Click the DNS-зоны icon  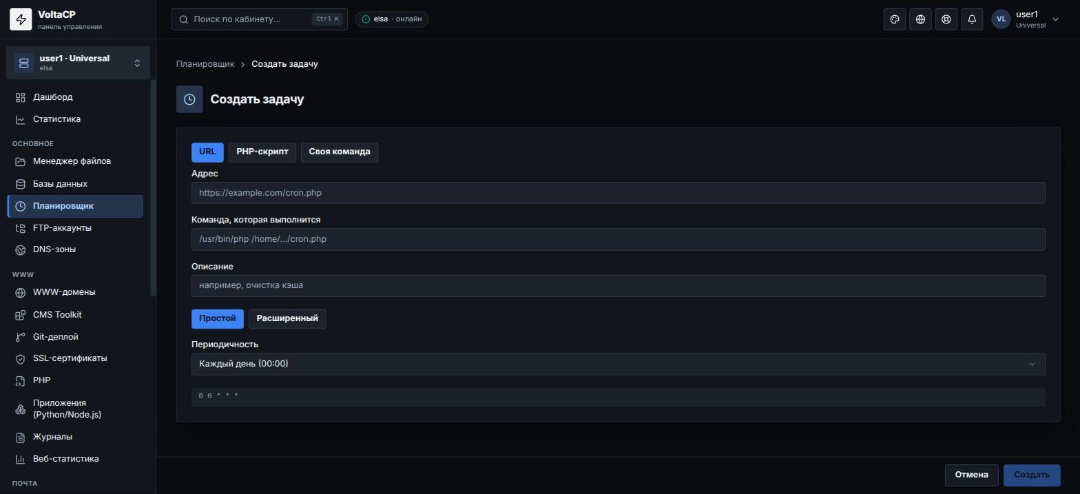pos(21,249)
